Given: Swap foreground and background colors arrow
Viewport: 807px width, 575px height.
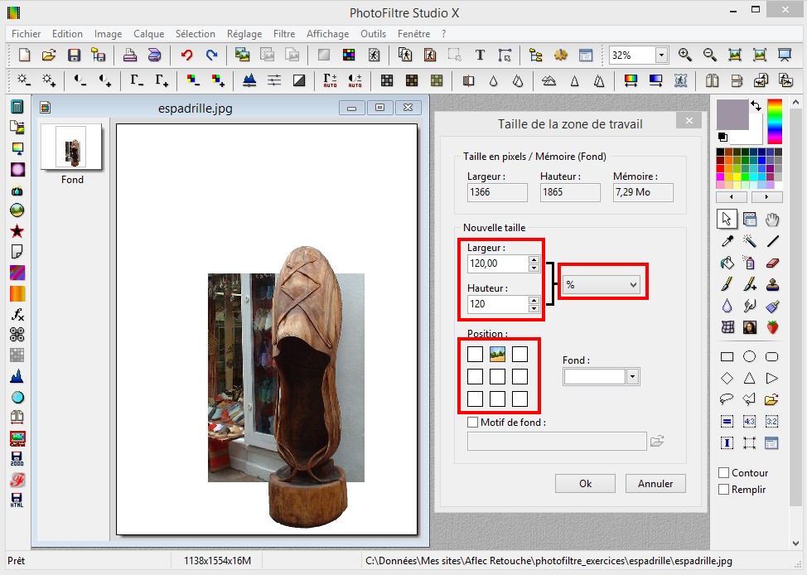Looking at the screenshot, I should (756, 105).
